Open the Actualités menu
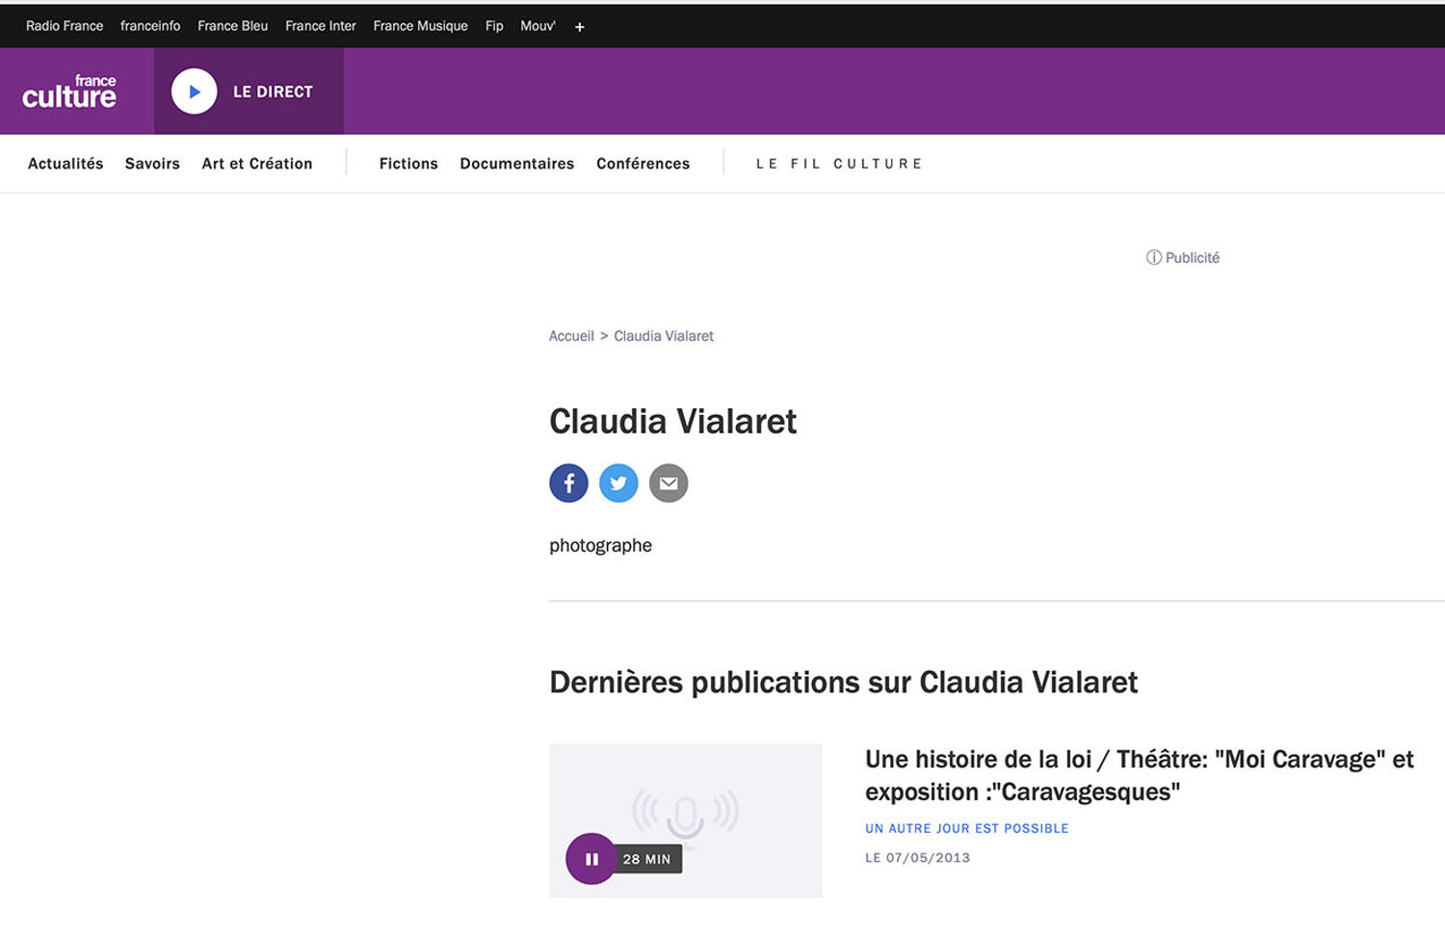This screenshot has width=1445, height=937. click(x=66, y=164)
